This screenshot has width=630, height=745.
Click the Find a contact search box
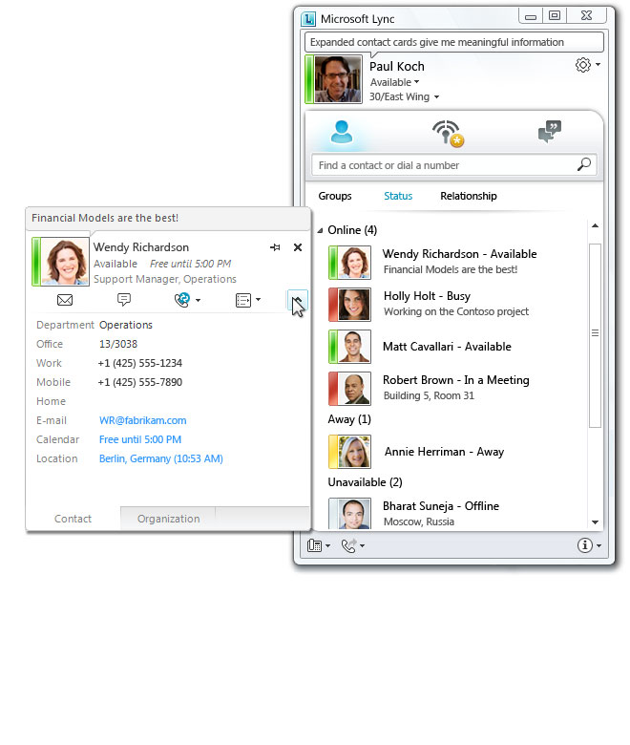point(453,165)
